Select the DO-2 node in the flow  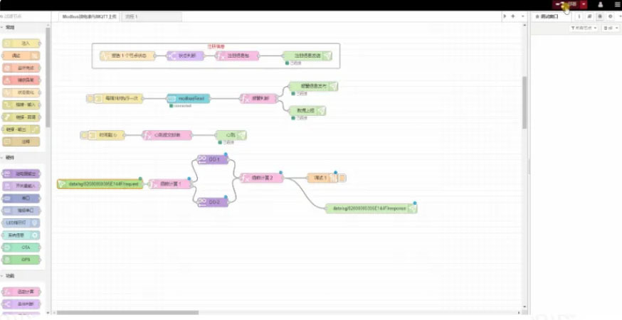tap(213, 202)
